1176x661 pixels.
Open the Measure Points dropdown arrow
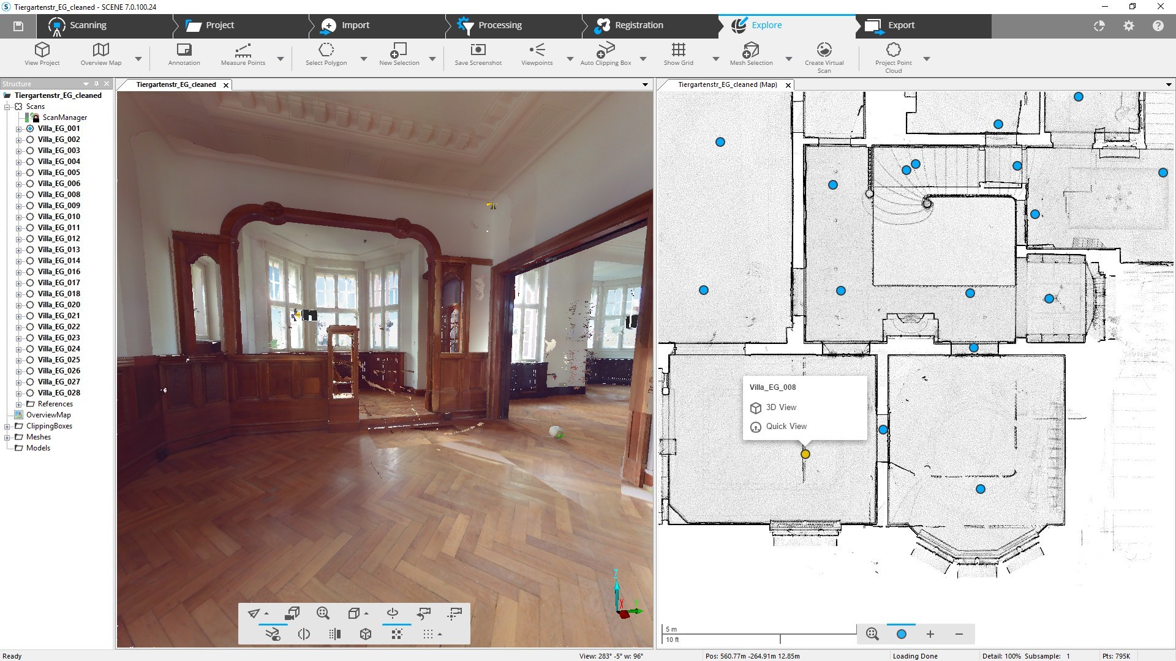coord(281,59)
